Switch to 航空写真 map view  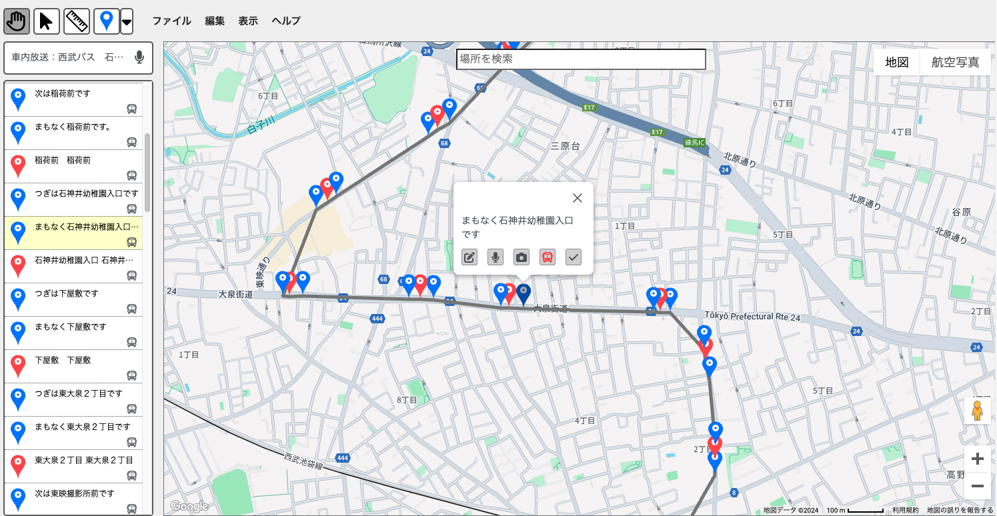point(955,62)
